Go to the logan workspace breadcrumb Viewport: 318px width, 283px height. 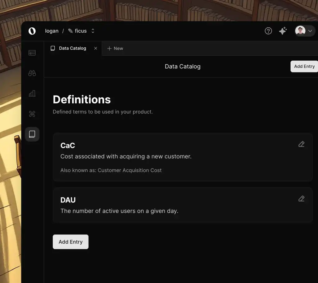pos(52,31)
